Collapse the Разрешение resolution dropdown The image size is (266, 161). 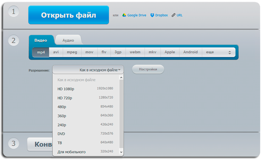pos(88,70)
